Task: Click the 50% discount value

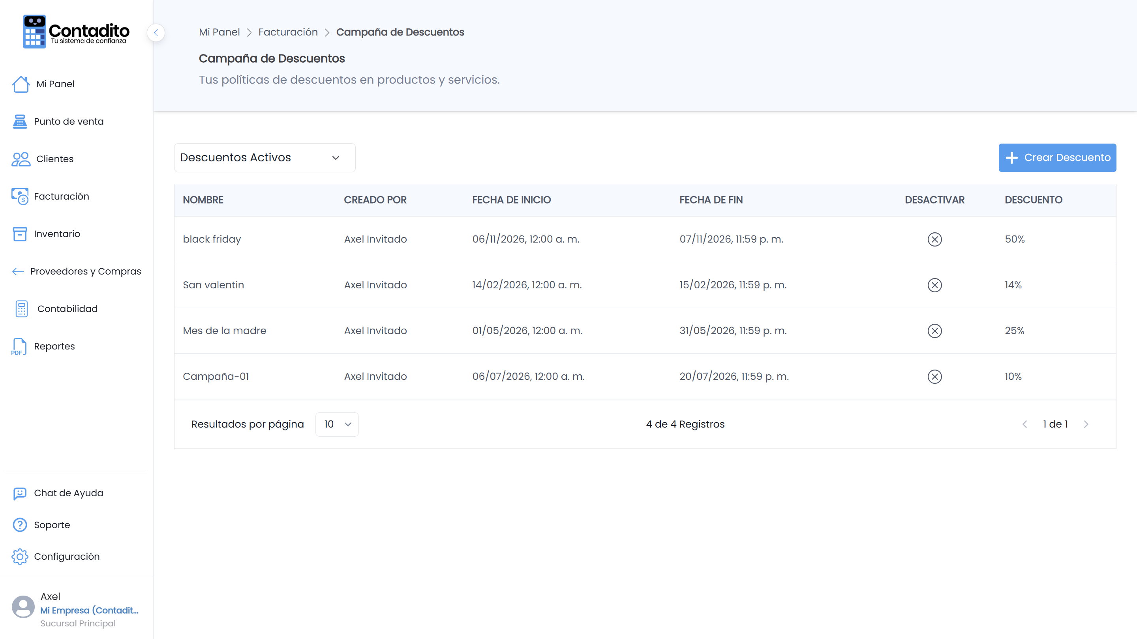Action: coord(1015,239)
